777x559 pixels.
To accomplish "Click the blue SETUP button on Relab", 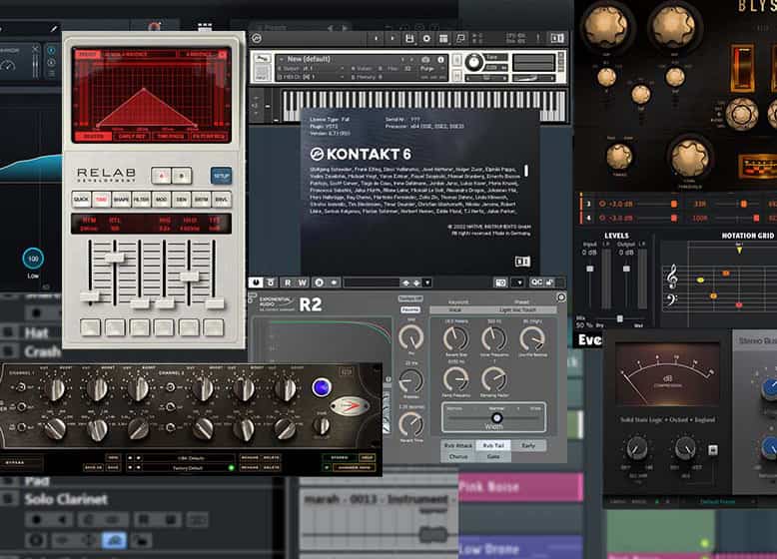I will point(221,176).
